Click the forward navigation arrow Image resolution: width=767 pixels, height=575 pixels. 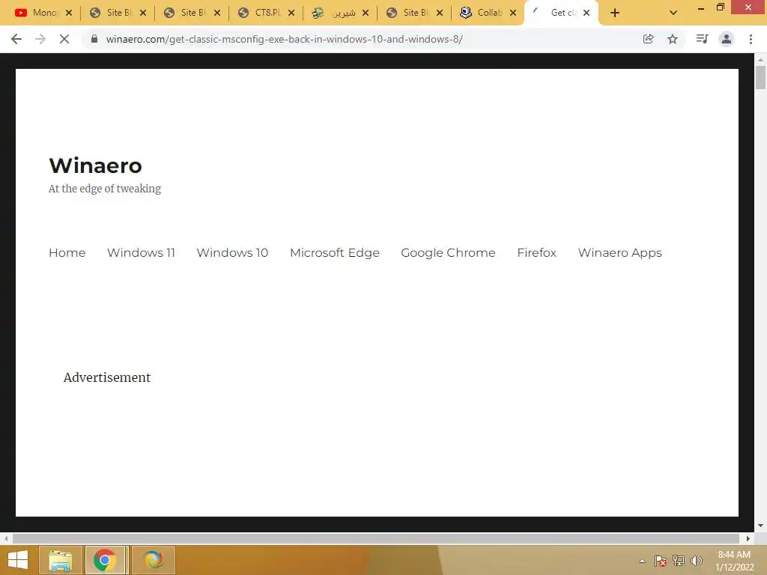click(40, 39)
